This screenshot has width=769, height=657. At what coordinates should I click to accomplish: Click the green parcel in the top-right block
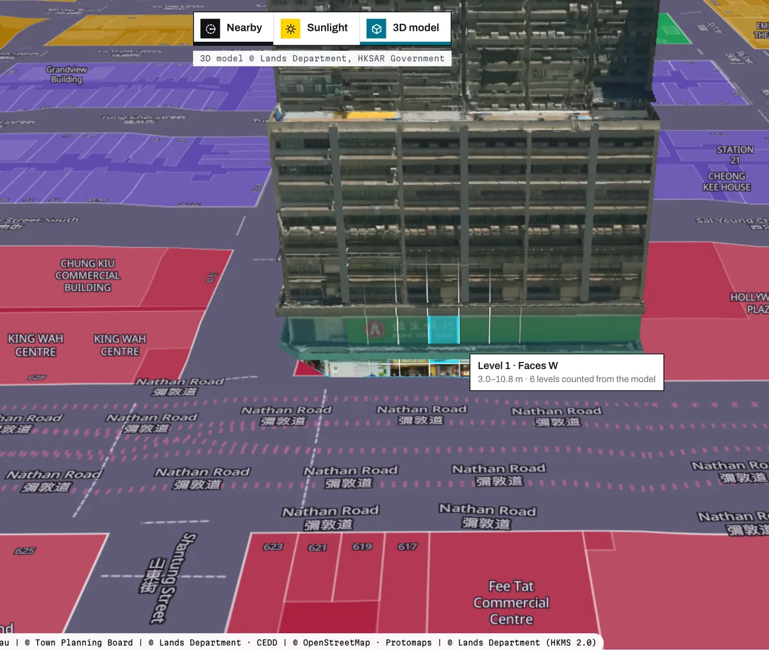click(x=673, y=28)
